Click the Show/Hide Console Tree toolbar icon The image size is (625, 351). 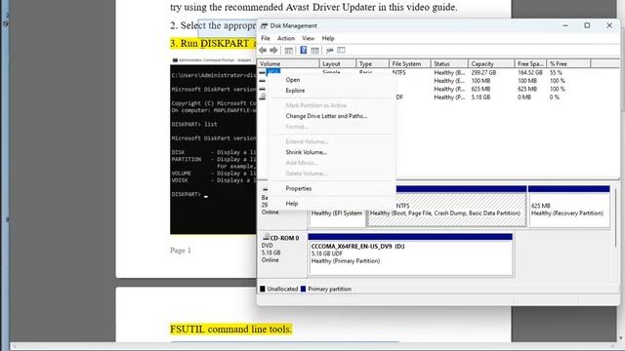tap(289, 50)
